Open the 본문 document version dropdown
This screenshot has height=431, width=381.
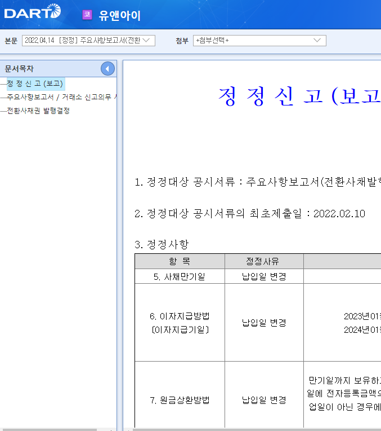pos(88,41)
